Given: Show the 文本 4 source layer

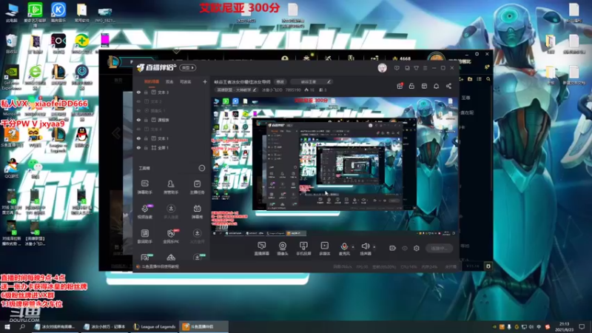Looking at the screenshot, I should (x=138, y=129).
